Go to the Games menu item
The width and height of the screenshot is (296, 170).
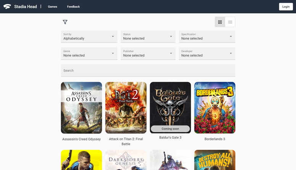tap(52, 6)
